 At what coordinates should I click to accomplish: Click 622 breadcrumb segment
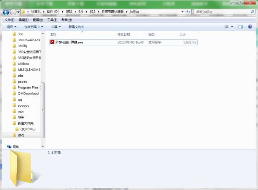point(93,11)
